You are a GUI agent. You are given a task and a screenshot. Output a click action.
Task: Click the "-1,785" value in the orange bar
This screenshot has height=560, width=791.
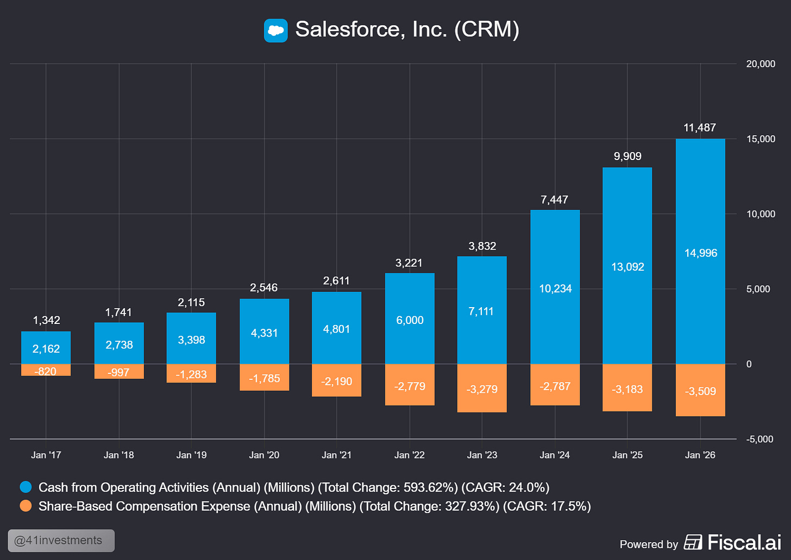click(x=264, y=378)
